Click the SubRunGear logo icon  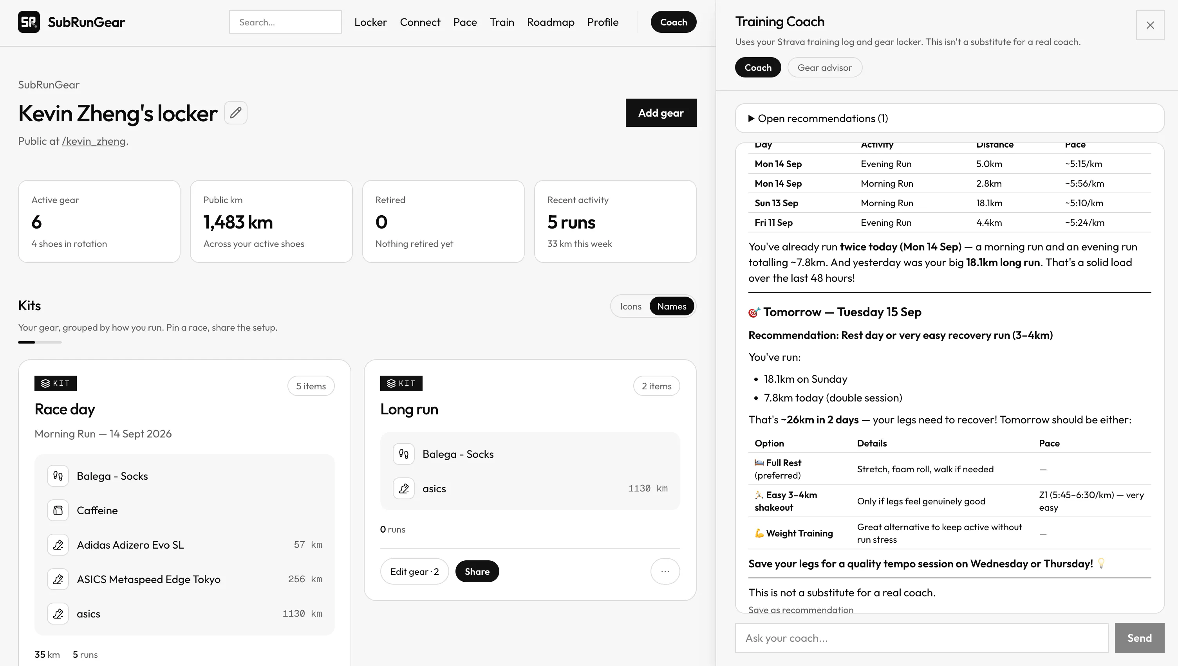pos(29,22)
